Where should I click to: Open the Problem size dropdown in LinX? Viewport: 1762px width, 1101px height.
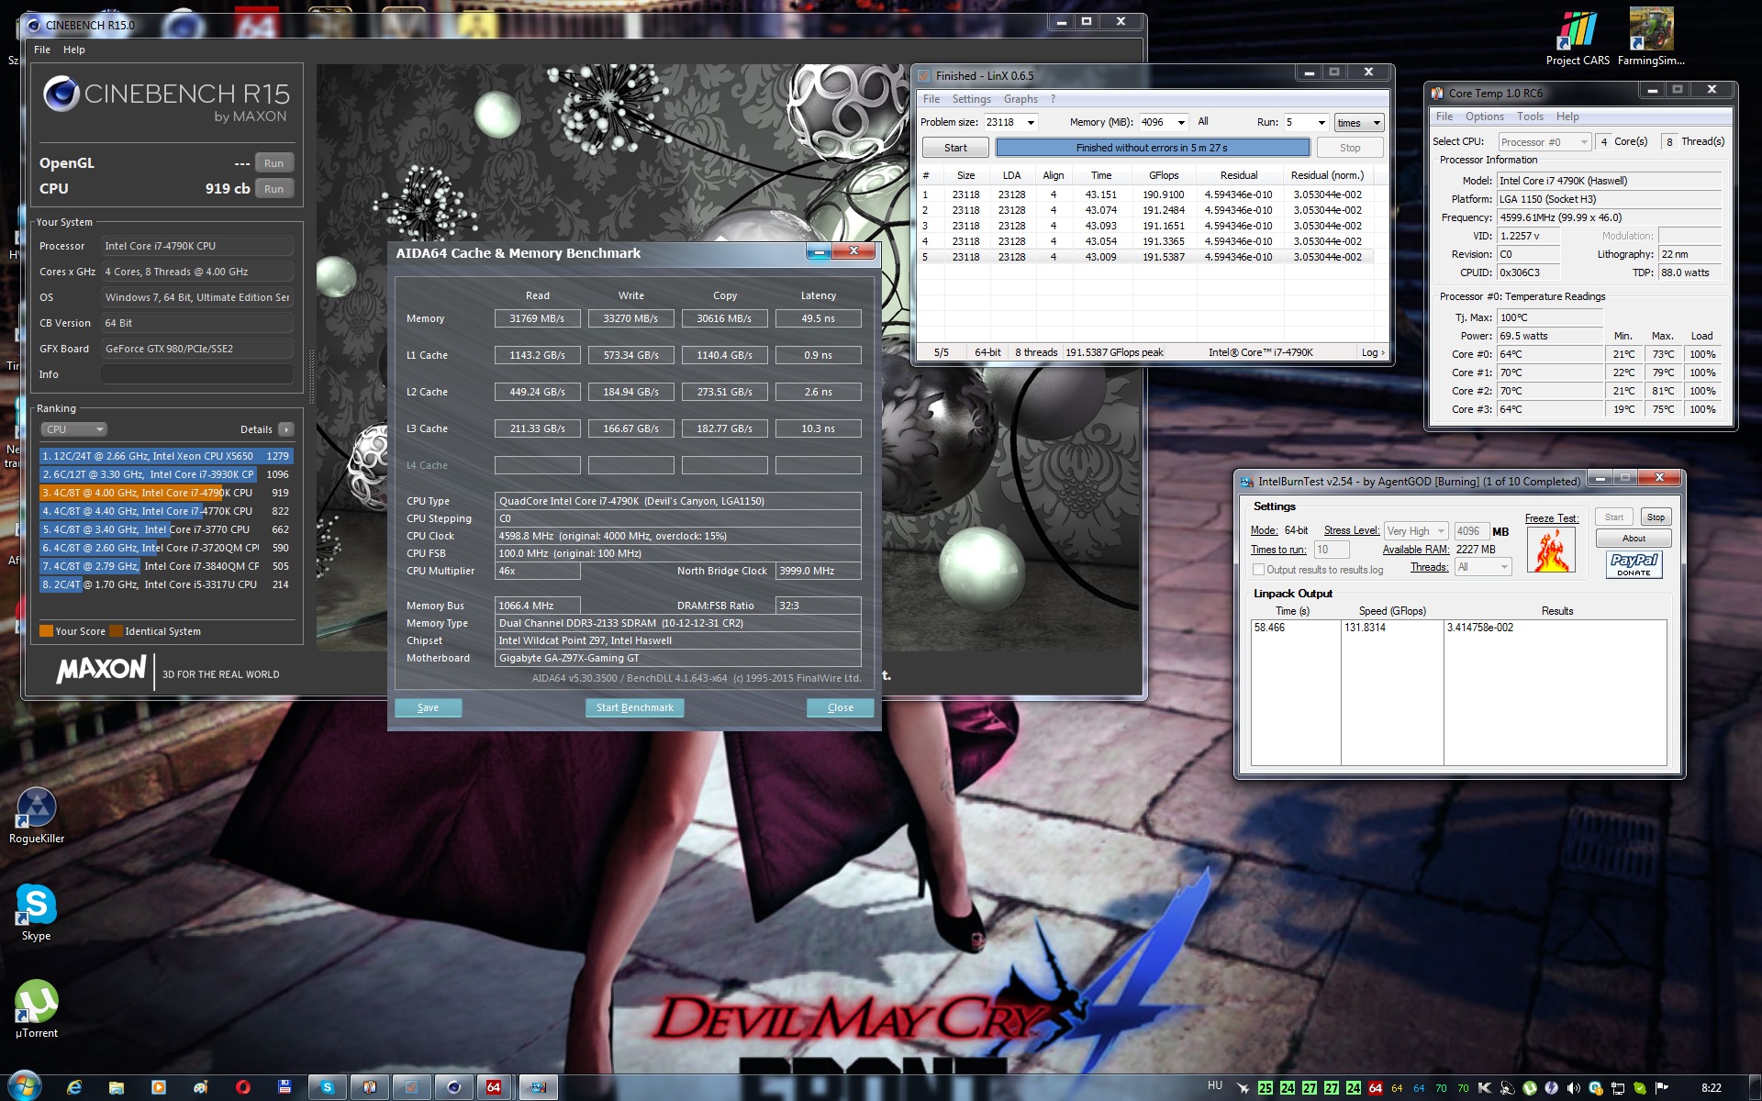coord(1031,123)
